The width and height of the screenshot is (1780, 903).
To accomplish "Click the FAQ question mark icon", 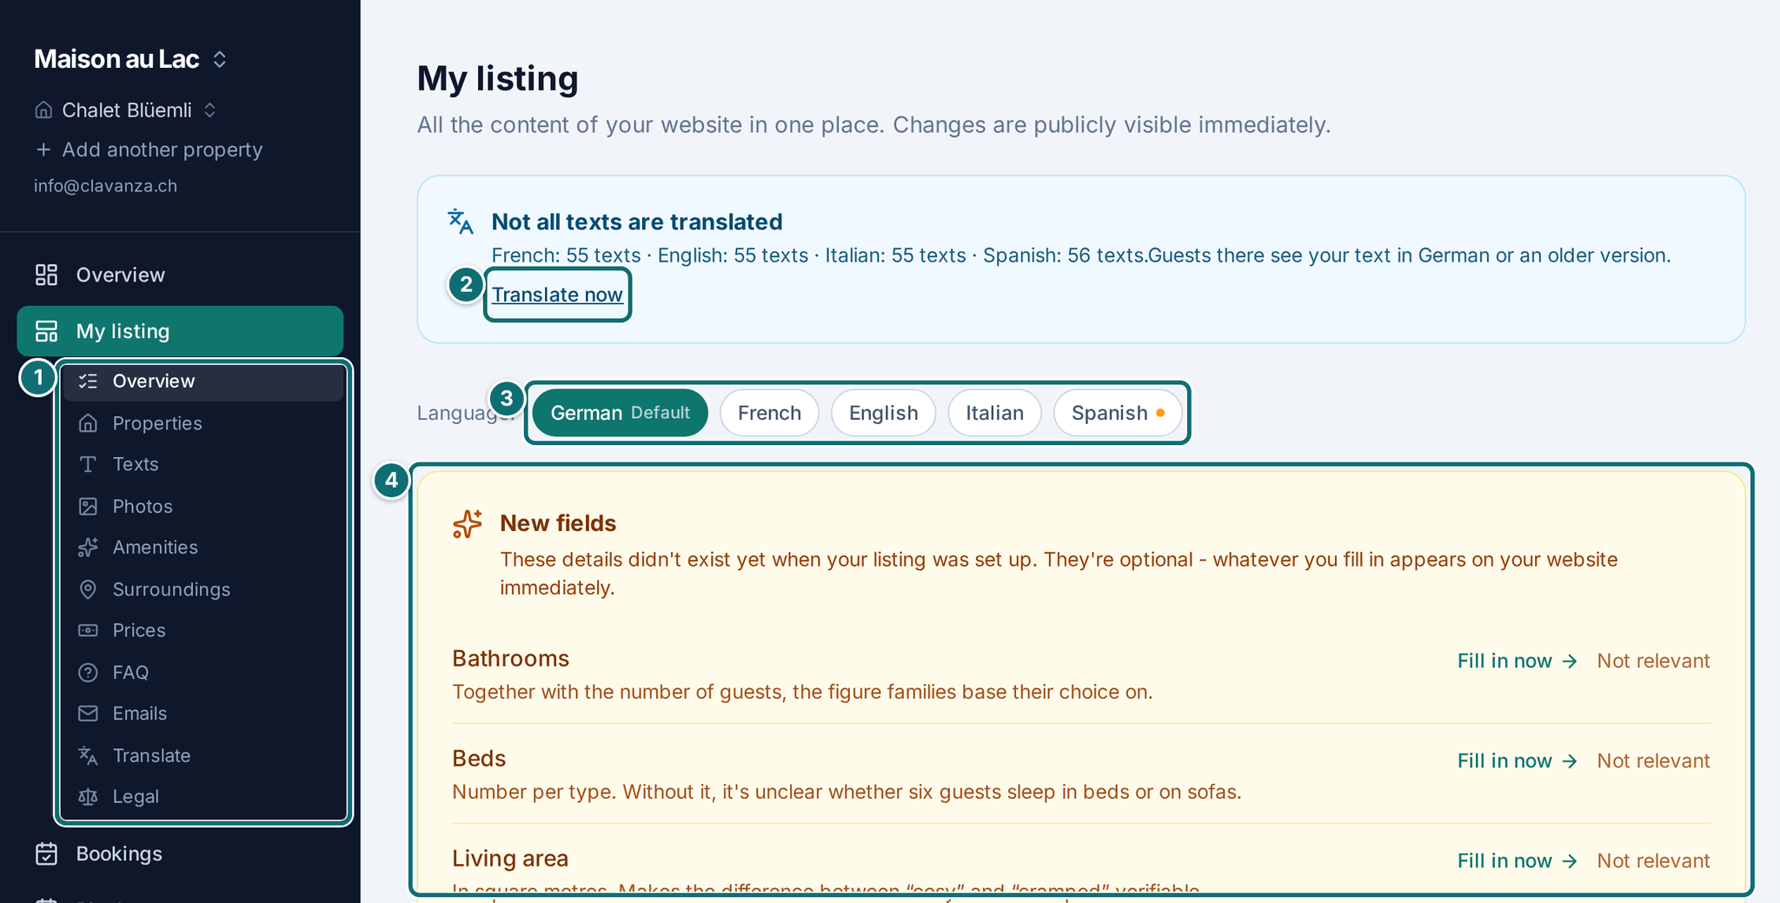I will (88, 672).
